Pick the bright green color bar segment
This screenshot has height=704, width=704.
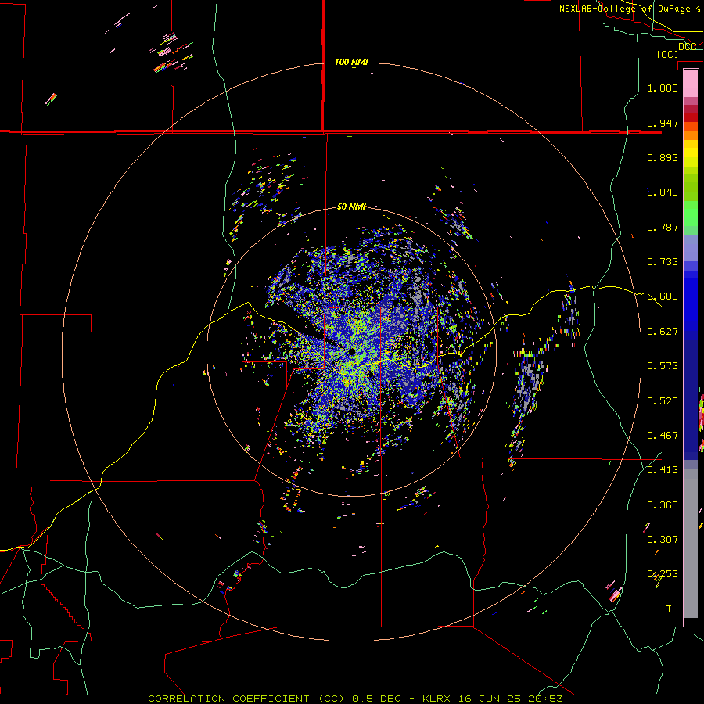click(691, 214)
